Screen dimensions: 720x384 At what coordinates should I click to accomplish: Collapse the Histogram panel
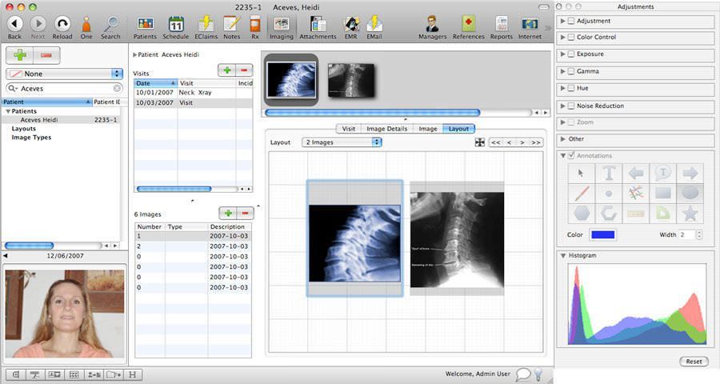[x=562, y=255]
